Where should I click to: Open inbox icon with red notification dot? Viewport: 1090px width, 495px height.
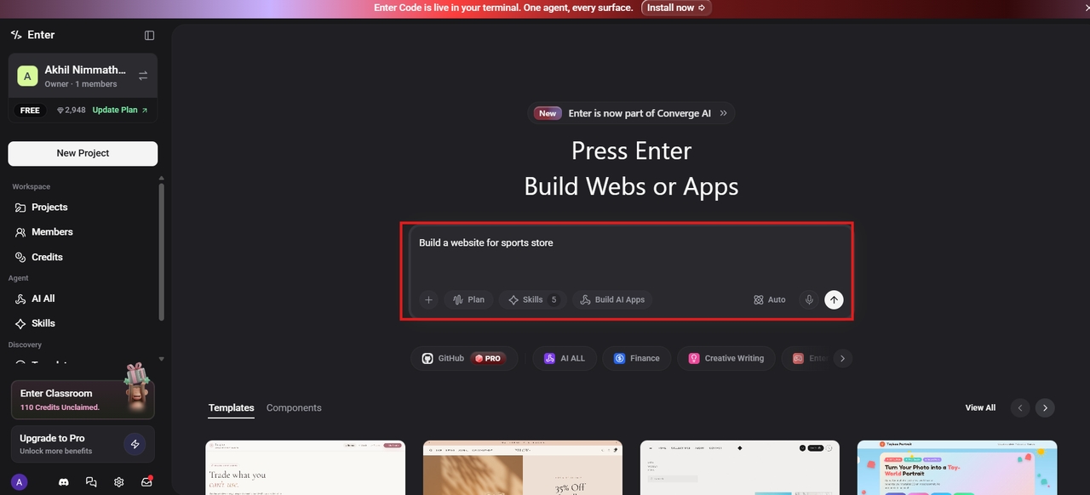[146, 481]
